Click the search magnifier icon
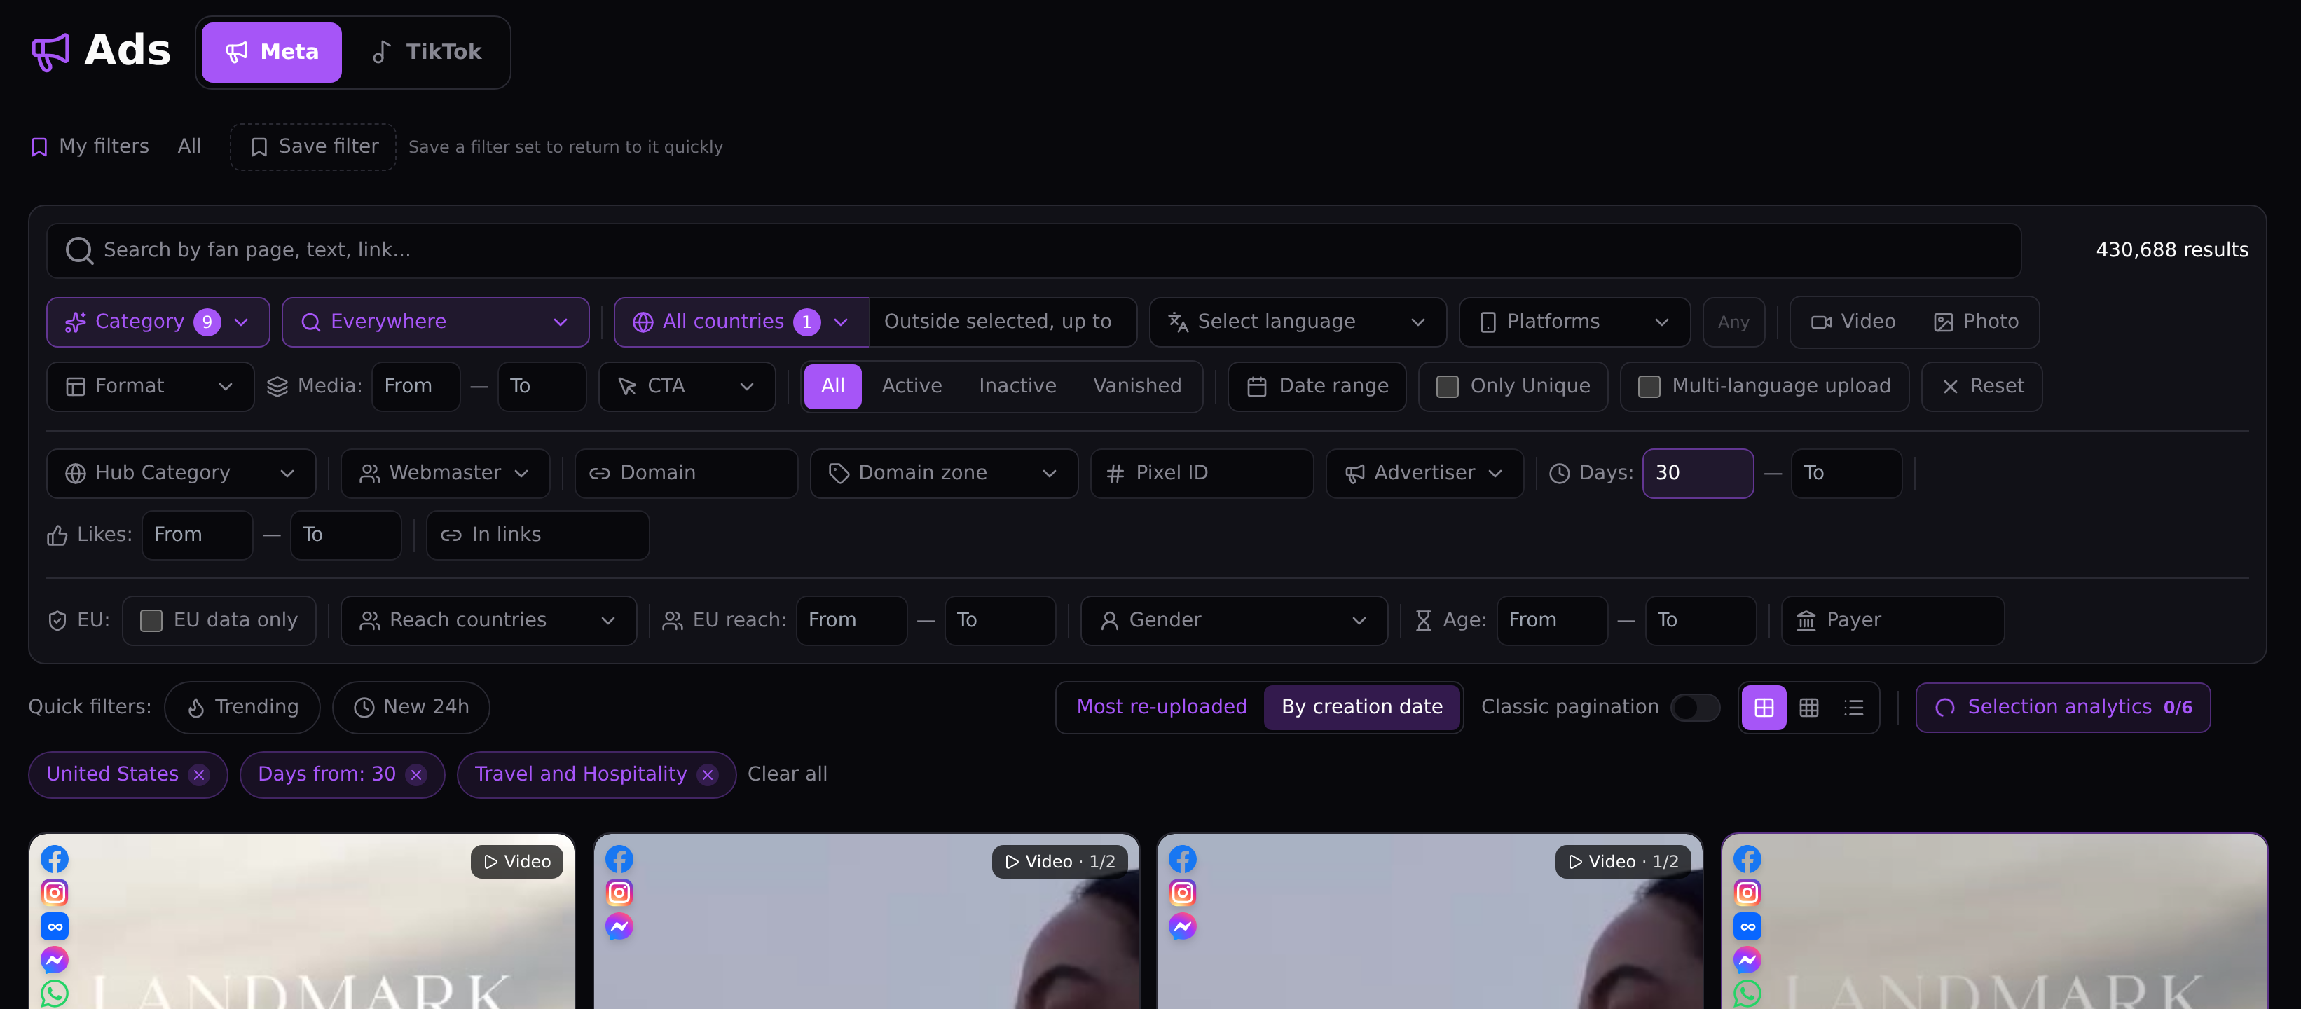 pos(79,251)
